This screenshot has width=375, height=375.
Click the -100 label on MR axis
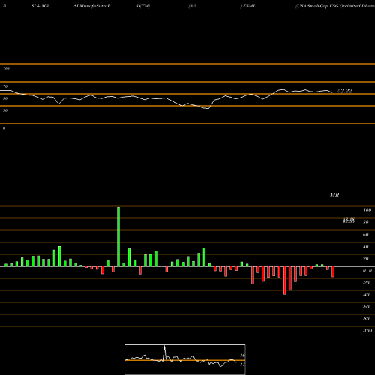pyautogui.click(x=367, y=331)
